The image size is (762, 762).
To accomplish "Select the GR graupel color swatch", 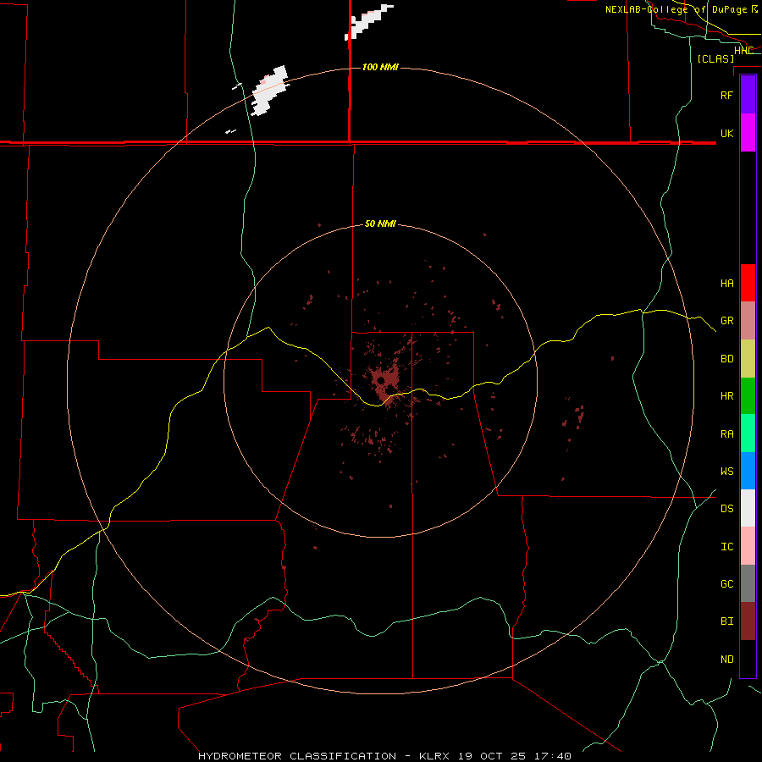I will 748,321.
